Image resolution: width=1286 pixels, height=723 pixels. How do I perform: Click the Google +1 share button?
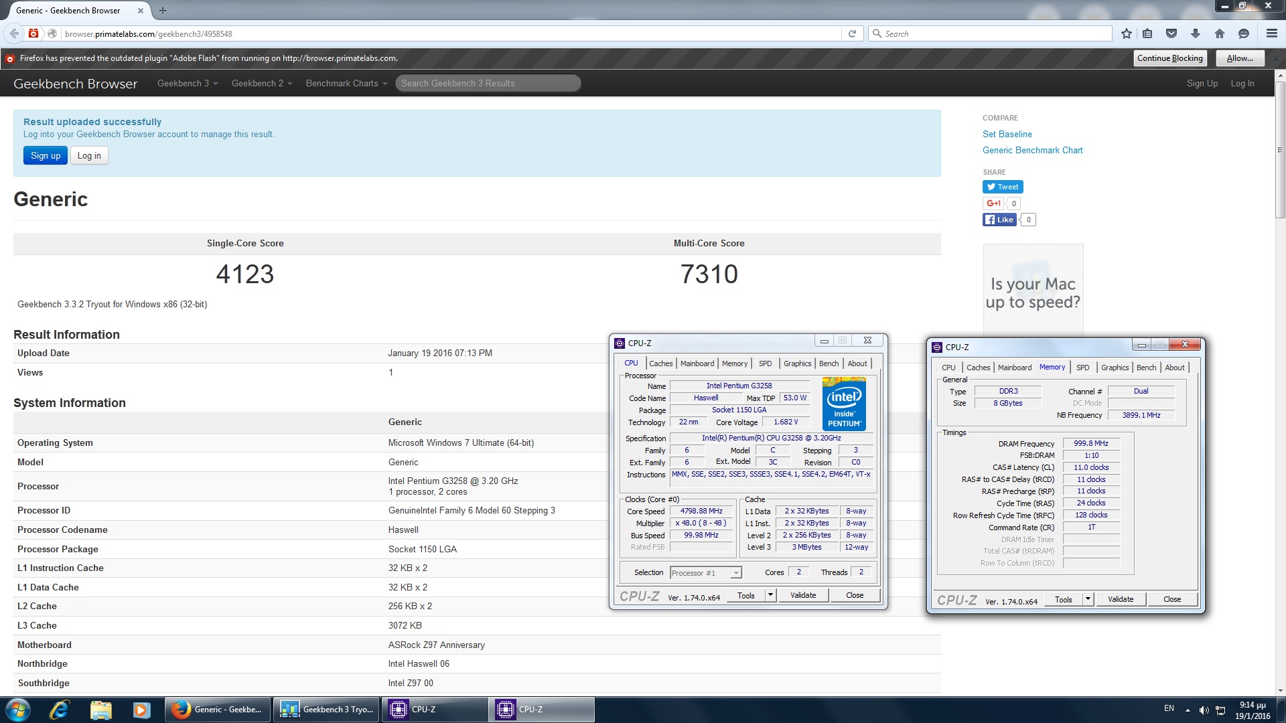993,204
